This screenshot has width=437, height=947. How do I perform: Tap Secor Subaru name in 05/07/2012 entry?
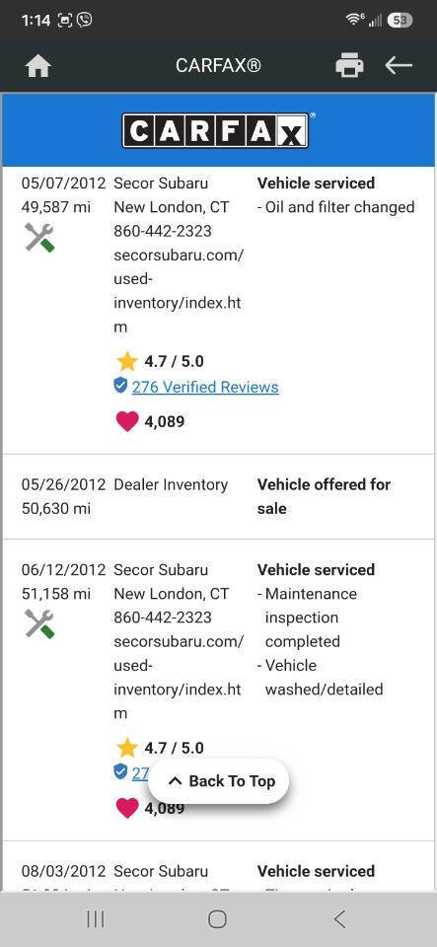tap(161, 183)
